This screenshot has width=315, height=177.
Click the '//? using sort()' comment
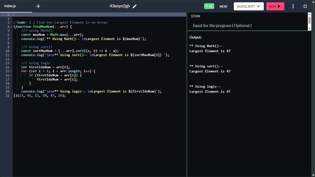click(x=37, y=47)
